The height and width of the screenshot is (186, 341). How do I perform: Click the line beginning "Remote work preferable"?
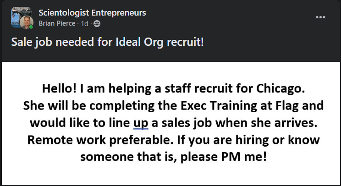click(x=170, y=140)
